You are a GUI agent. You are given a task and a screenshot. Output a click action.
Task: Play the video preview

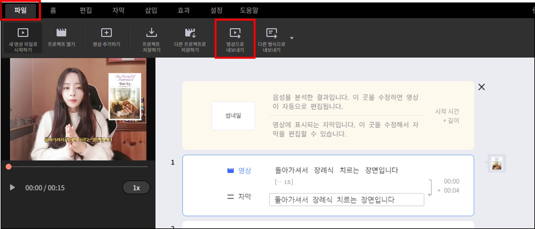12,188
